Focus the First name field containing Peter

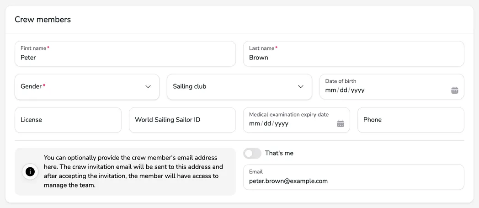pos(125,54)
